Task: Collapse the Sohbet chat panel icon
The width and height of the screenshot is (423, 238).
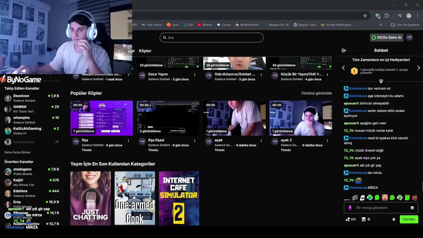Action: [x=344, y=51]
